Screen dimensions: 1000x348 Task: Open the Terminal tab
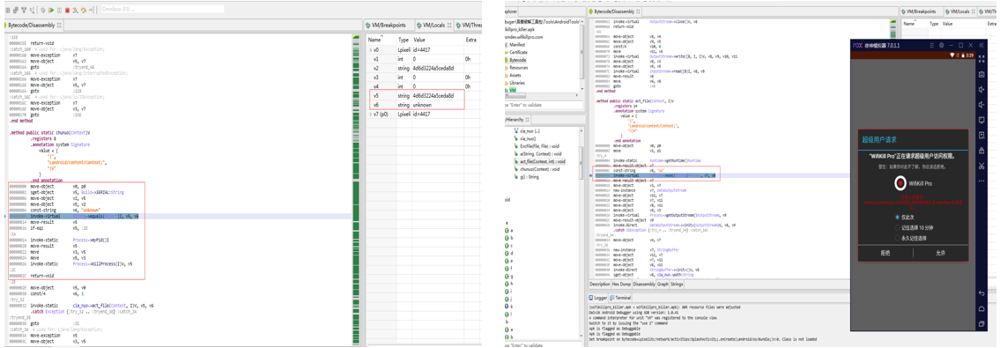pyautogui.click(x=621, y=298)
